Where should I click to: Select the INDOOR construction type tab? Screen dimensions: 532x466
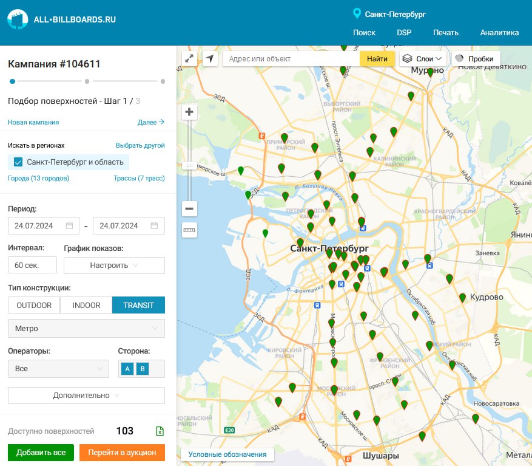[x=86, y=305]
